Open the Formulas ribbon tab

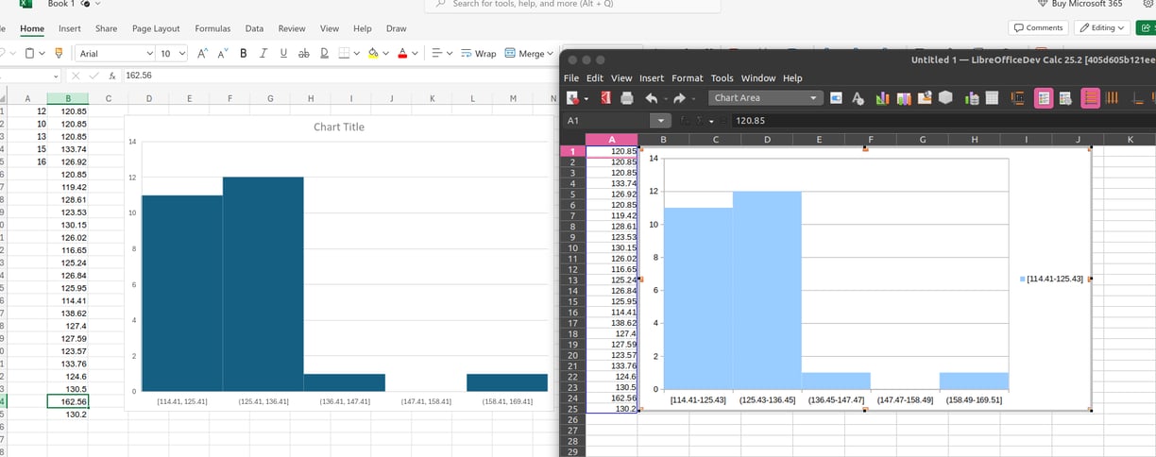tap(212, 29)
